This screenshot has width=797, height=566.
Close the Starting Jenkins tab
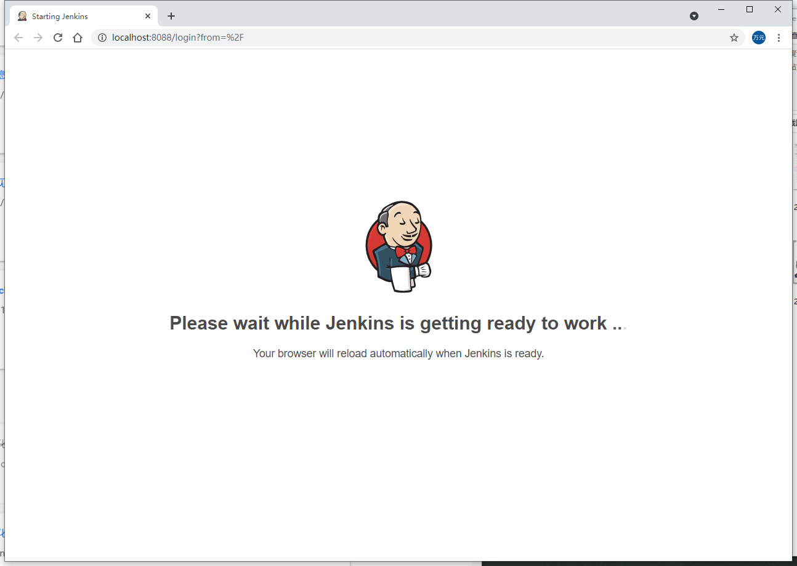point(148,16)
